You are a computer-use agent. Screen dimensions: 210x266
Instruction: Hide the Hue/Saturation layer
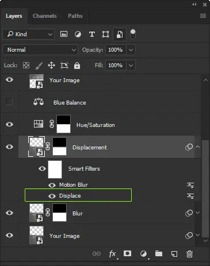click(x=9, y=124)
